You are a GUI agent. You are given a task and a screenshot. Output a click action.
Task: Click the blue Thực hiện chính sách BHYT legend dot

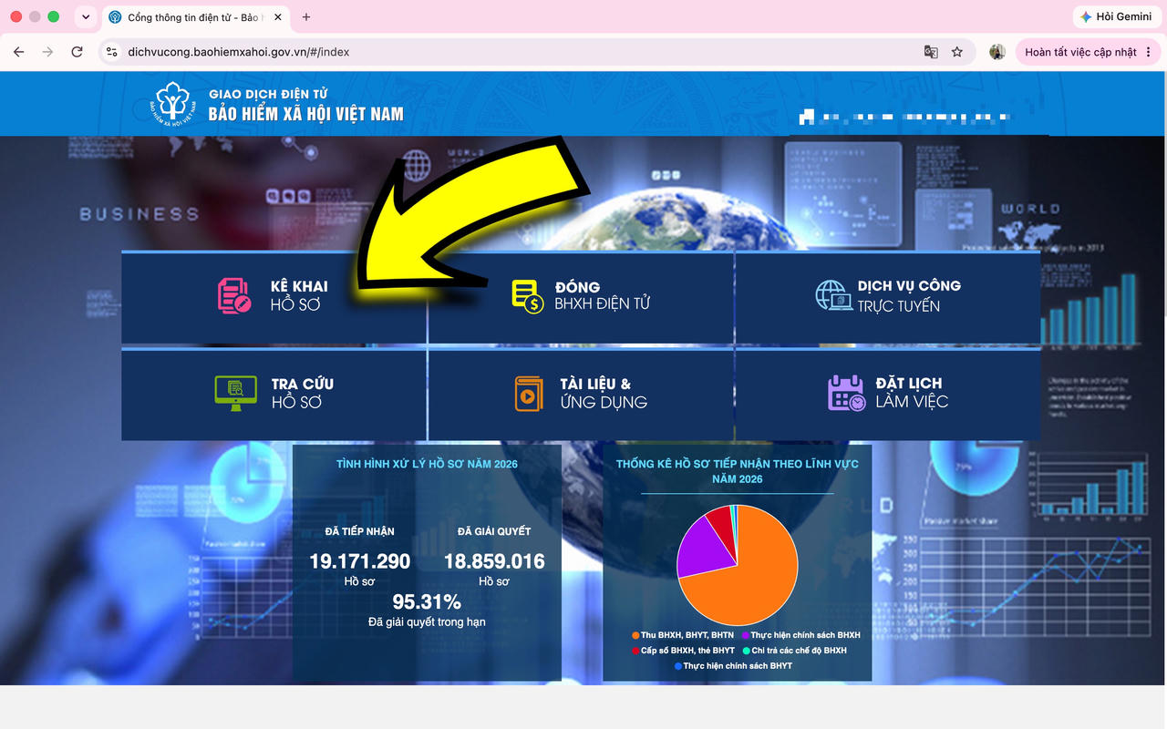[x=677, y=666]
